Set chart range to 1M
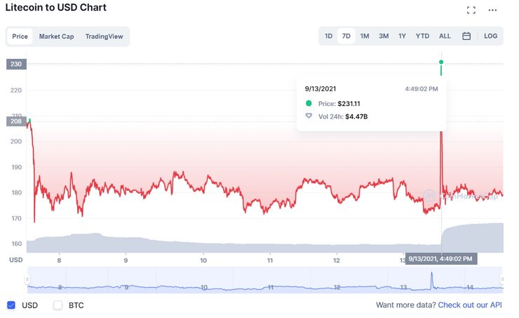 click(365, 36)
